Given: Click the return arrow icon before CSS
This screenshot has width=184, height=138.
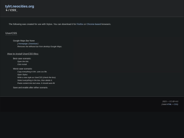Looking at the screenshot, I should coord(6,10).
